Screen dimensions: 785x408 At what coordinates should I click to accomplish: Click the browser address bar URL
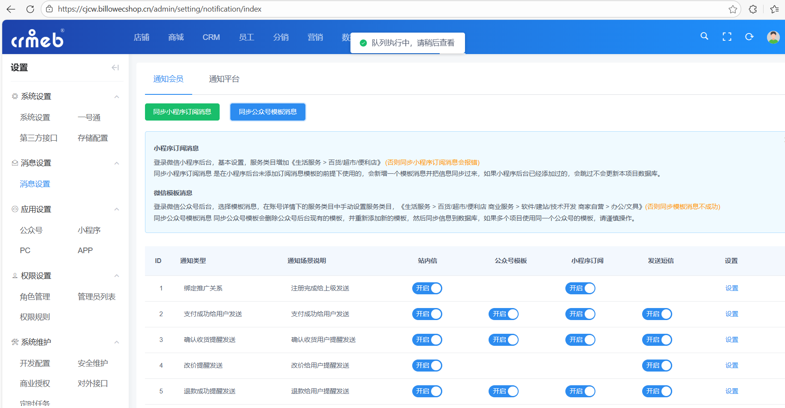pyautogui.click(x=160, y=9)
